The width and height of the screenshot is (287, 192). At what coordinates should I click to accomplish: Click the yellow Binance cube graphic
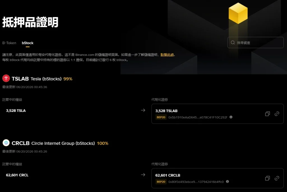[238, 13]
